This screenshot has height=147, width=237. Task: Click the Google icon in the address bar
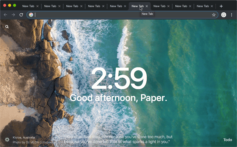31,15
